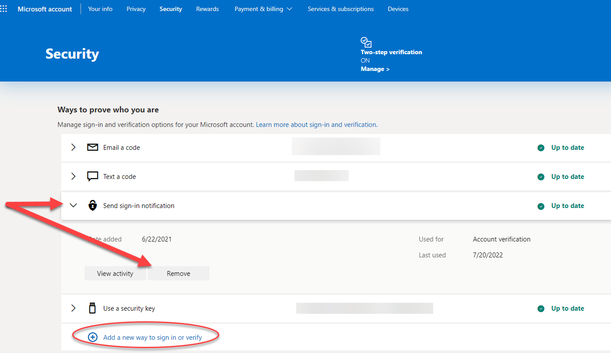Click the Use a security key label

[129, 308]
